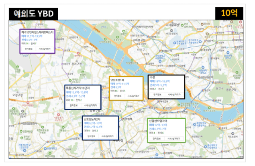
Task: Open 단지정보 for 신도림동아2차
Action: [92, 136]
